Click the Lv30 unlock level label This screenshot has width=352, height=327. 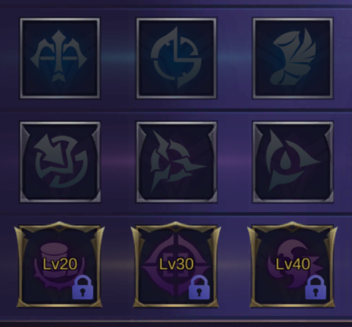point(177,264)
